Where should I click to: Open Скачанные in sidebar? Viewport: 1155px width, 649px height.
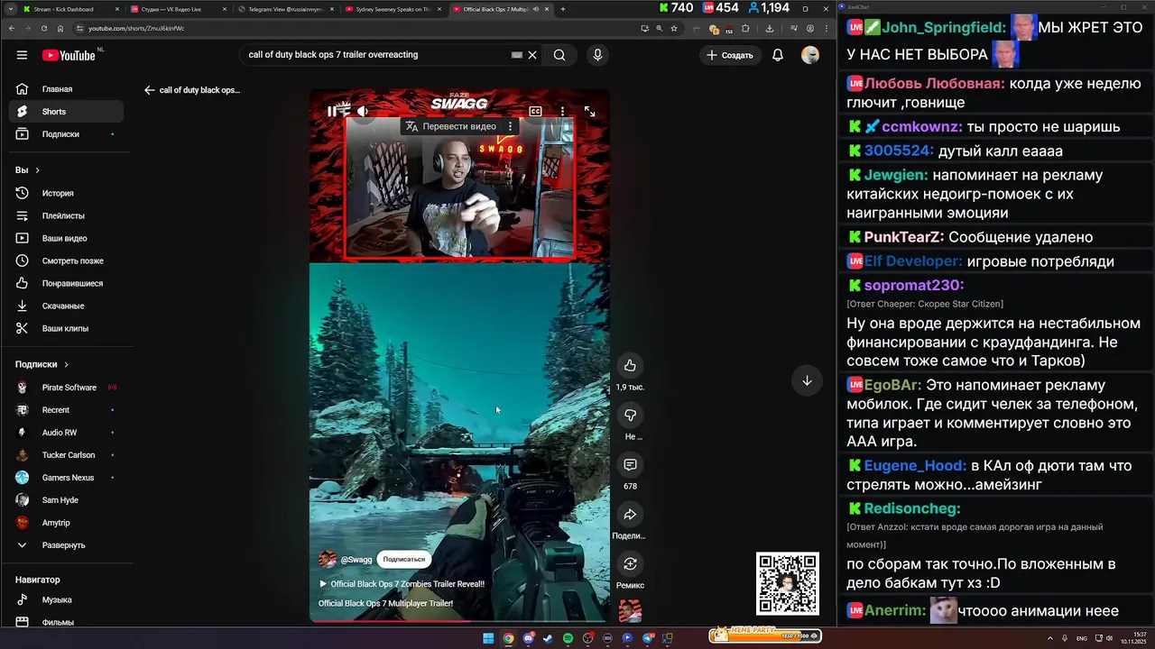pos(66,306)
